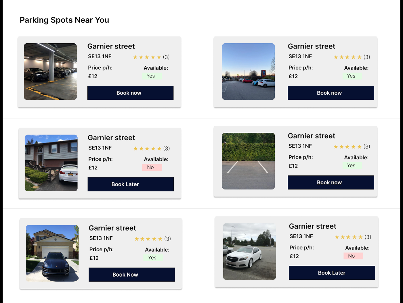Viewport: 403px width, 303px height.
Task: Click the fourth star on the middle-left house listing
Action: (x=152, y=148)
